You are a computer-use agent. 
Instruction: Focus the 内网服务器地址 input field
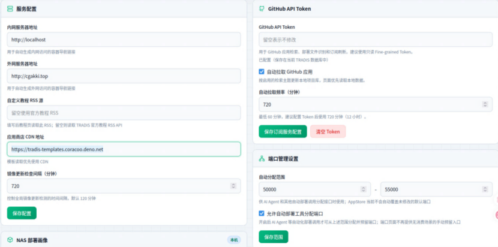(x=124, y=40)
